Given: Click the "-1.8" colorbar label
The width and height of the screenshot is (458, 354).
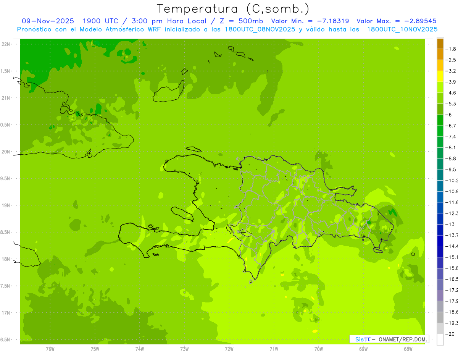Looking at the screenshot, I should [451, 49].
